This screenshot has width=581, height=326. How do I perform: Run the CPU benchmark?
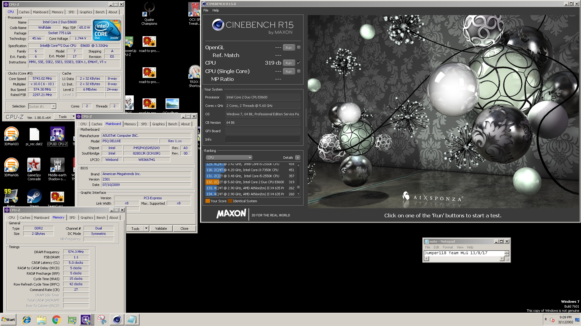[289, 63]
